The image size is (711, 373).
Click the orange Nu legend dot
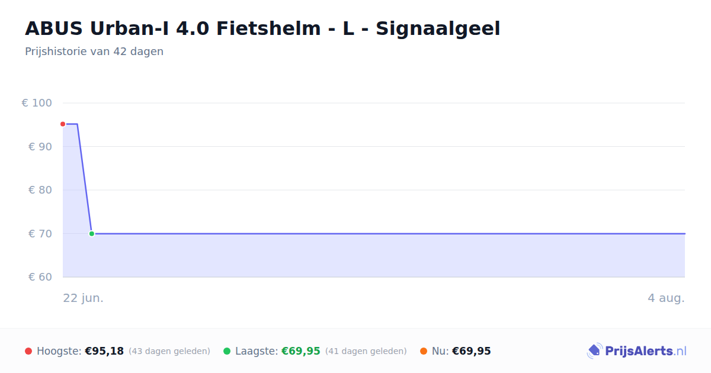(x=424, y=351)
